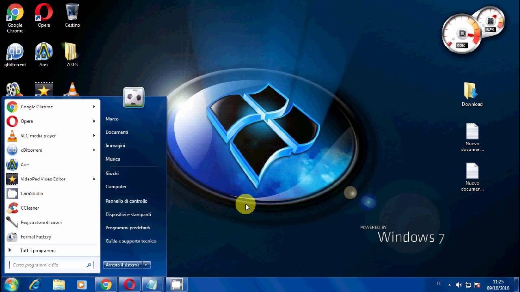Screen dimensions: 520x292
Task: Open Computer in Start menu
Action: (x=116, y=187)
